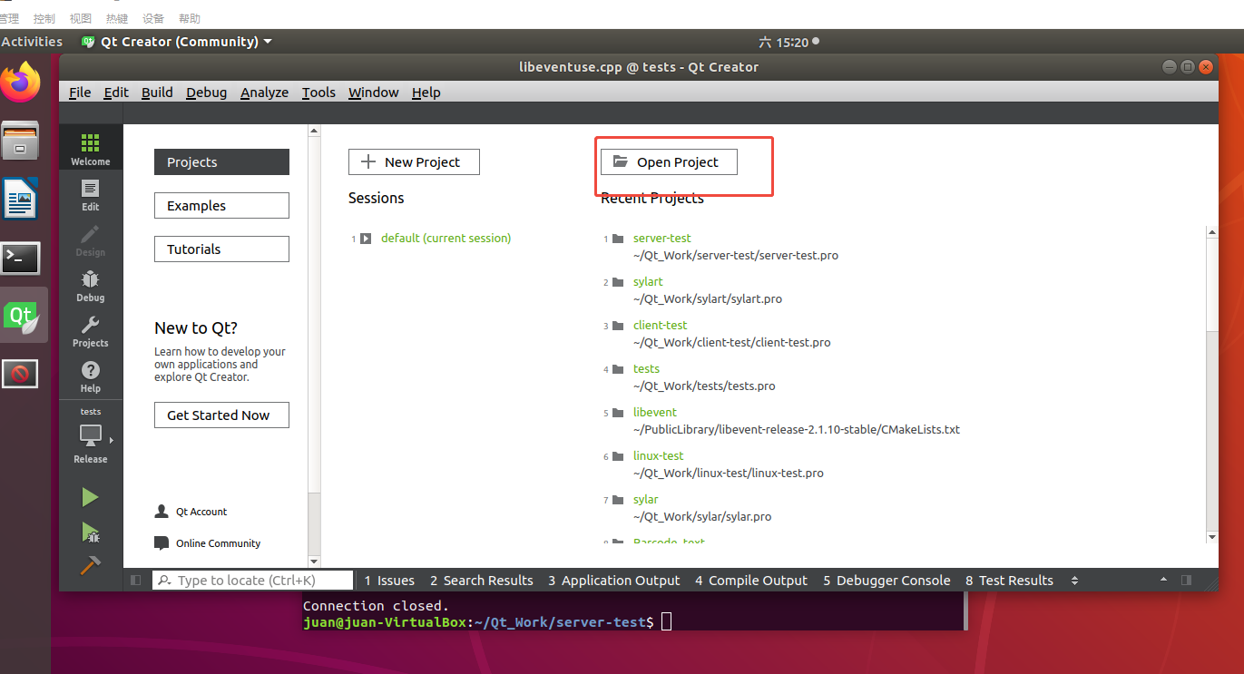Image resolution: width=1244 pixels, height=674 pixels.
Task: Open the 2 Search Results pane
Action: 482,581
